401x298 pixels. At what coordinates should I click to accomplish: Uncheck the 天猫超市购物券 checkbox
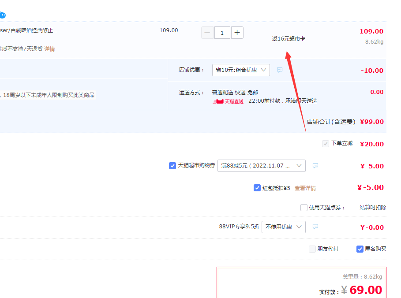pyautogui.click(x=172, y=166)
